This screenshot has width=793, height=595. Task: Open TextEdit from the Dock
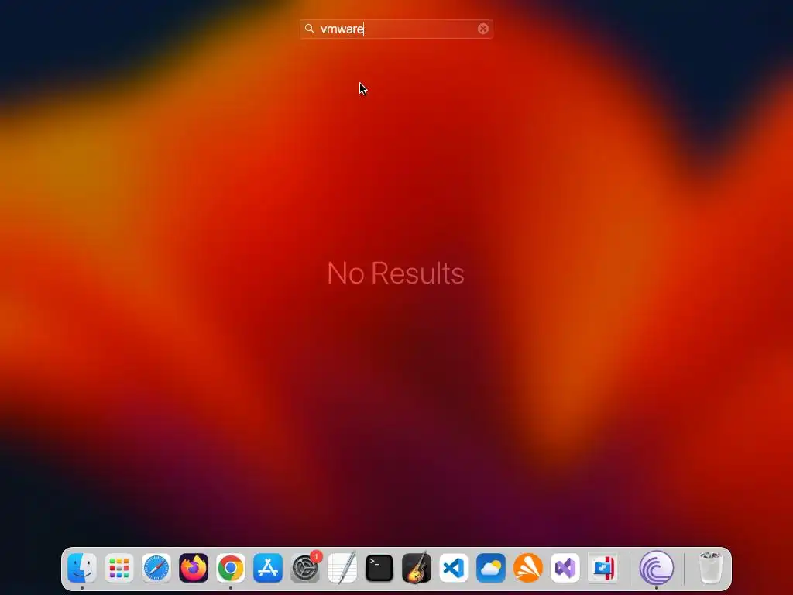(342, 568)
